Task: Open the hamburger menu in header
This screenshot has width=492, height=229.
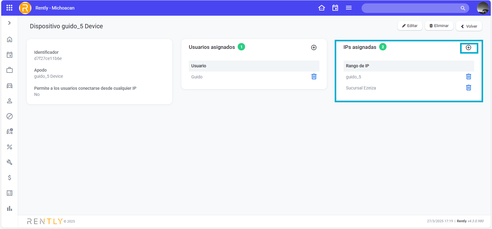Action: tap(349, 8)
